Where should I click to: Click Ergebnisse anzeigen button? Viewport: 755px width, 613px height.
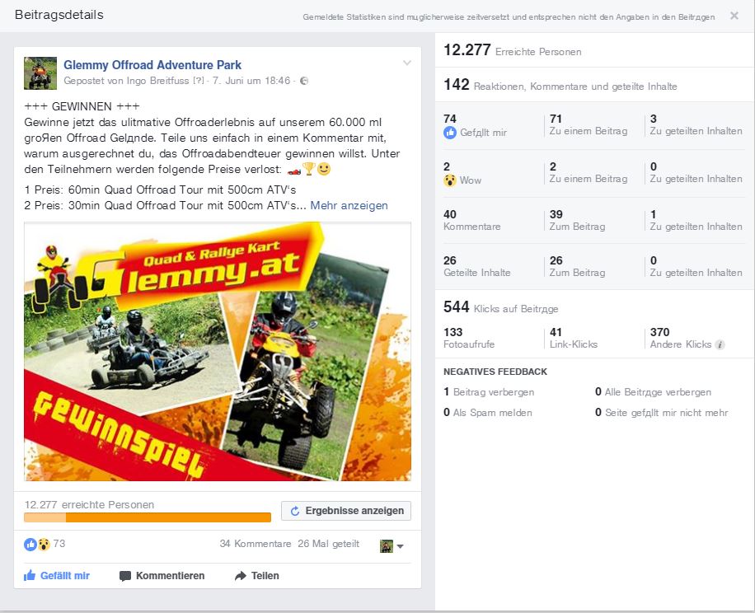pos(346,511)
